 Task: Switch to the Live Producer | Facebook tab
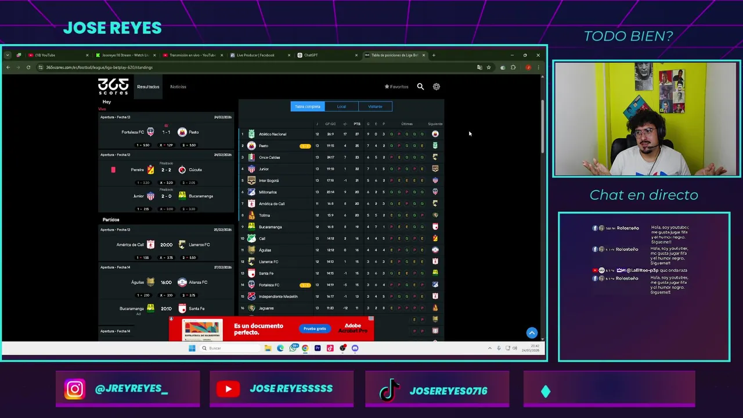[x=259, y=55]
